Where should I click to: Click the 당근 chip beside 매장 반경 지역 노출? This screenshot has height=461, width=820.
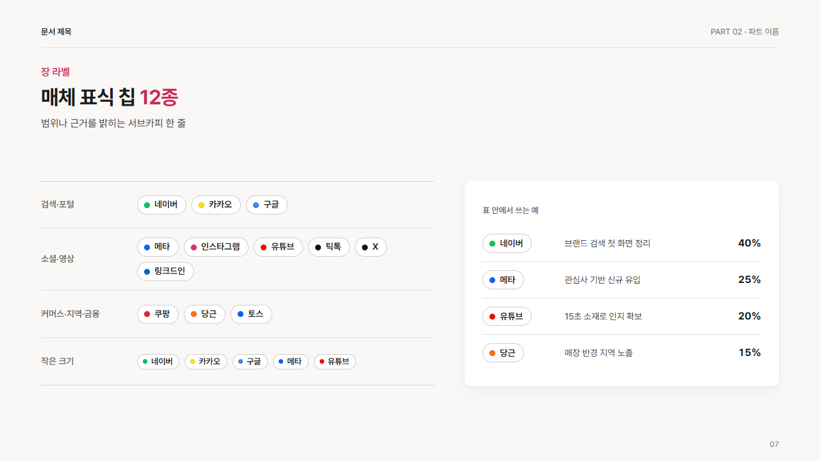point(503,353)
